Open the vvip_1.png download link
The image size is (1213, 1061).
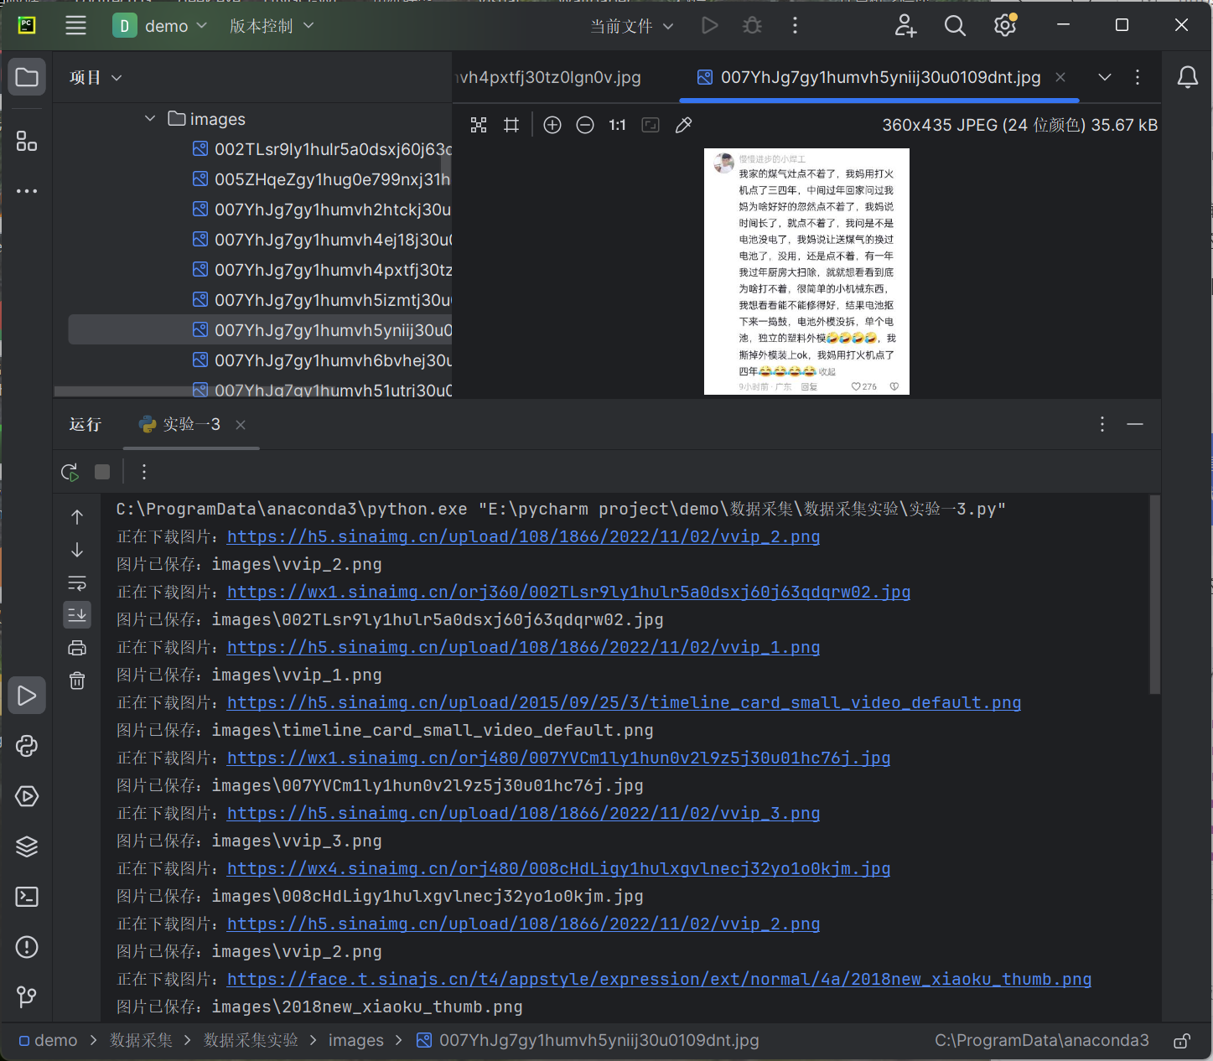pyautogui.click(x=523, y=648)
